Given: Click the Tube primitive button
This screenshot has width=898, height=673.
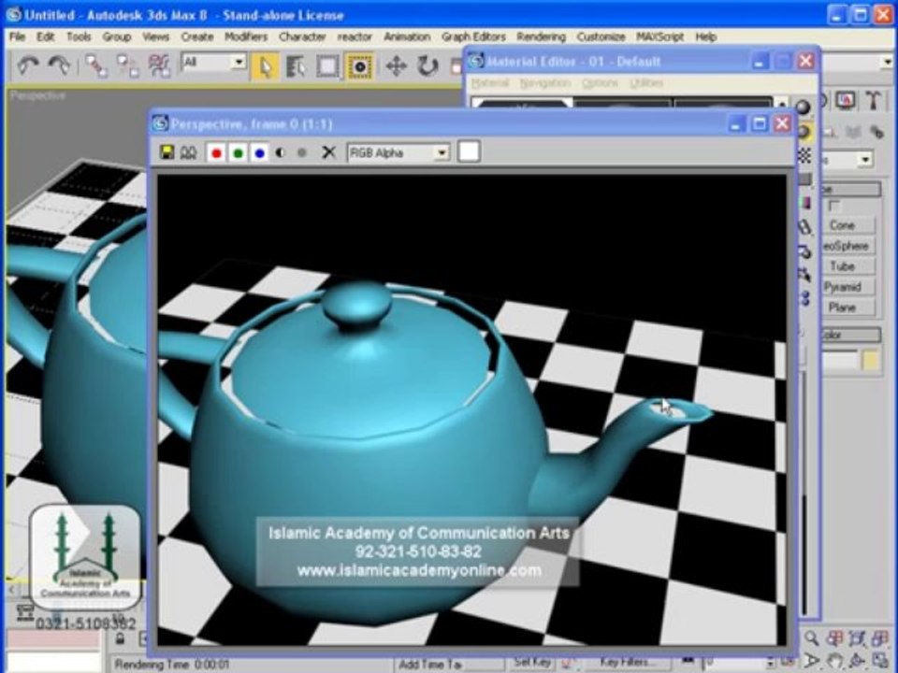Looking at the screenshot, I should (x=847, y=266).
